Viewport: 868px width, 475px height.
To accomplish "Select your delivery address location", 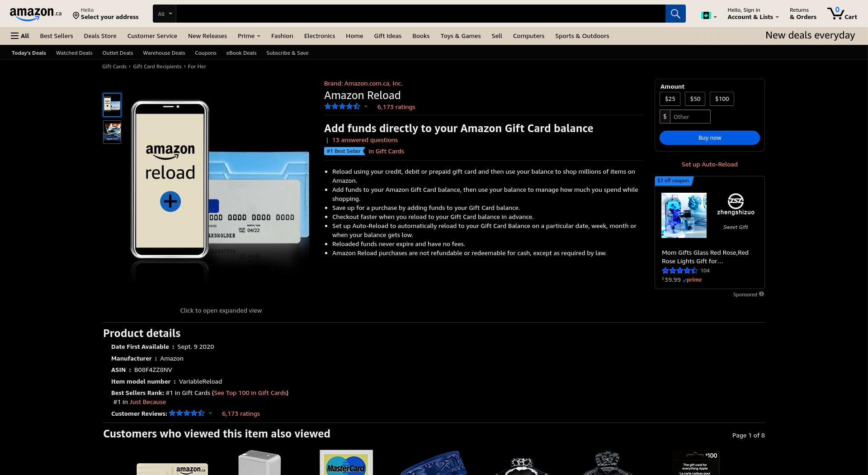I will tap(106, 14).
